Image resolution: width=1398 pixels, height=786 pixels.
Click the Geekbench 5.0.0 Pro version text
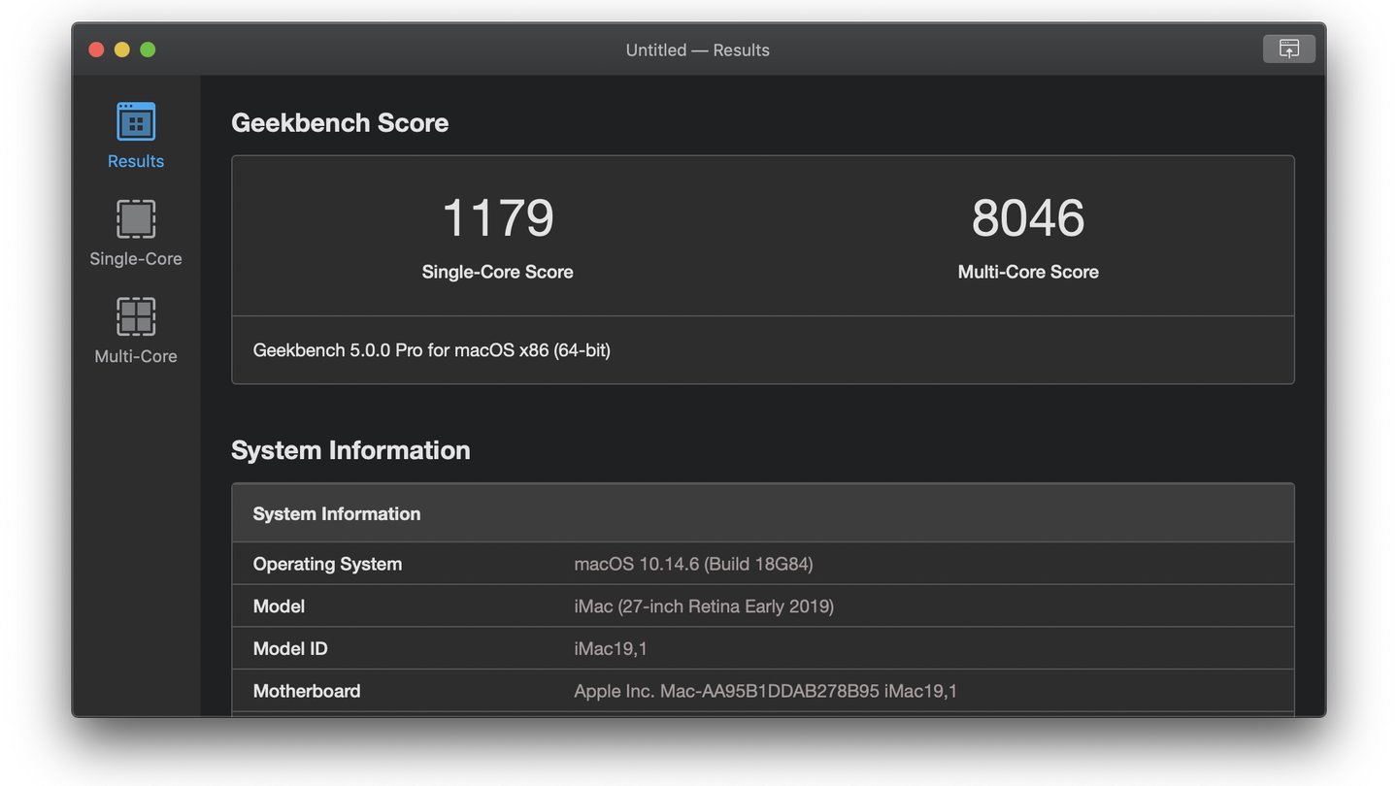tap(431, 349)
